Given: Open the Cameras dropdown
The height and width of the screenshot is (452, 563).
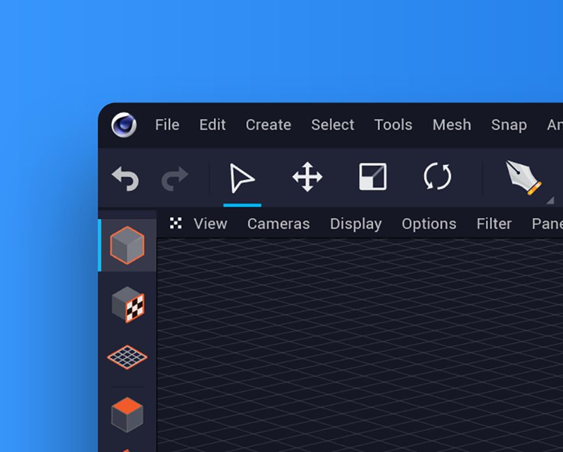Looking at the screenshot, I should click(278, 223).
